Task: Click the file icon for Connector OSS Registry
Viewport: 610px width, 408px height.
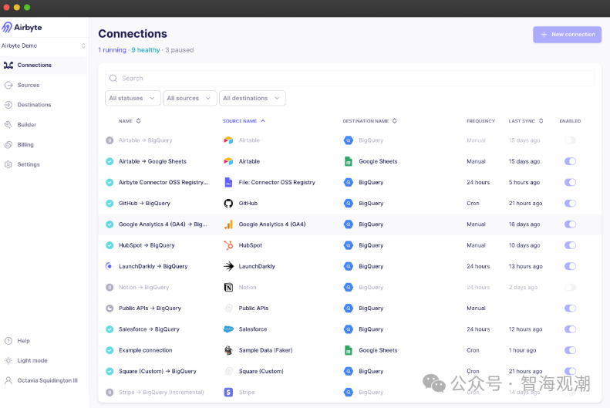Action: (x=228, y=182)
